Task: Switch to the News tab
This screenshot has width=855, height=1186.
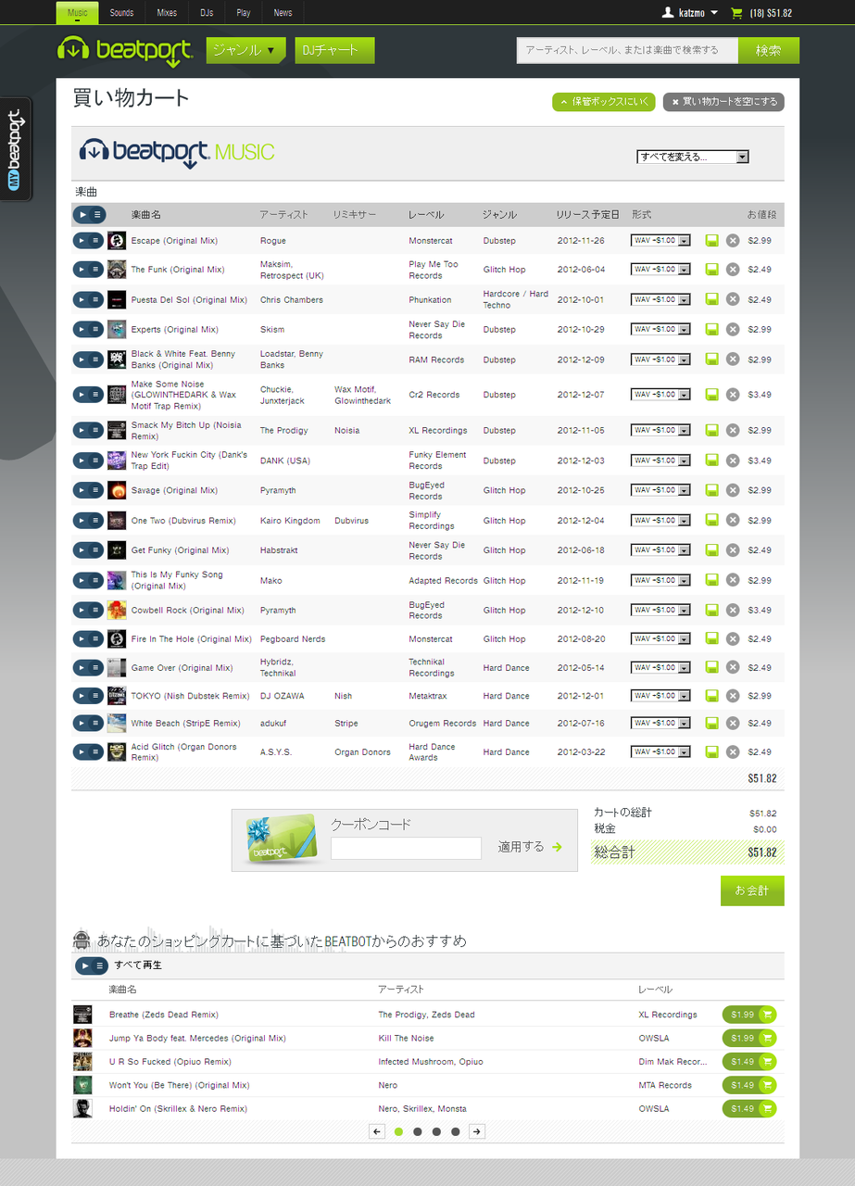Action: 283,13
